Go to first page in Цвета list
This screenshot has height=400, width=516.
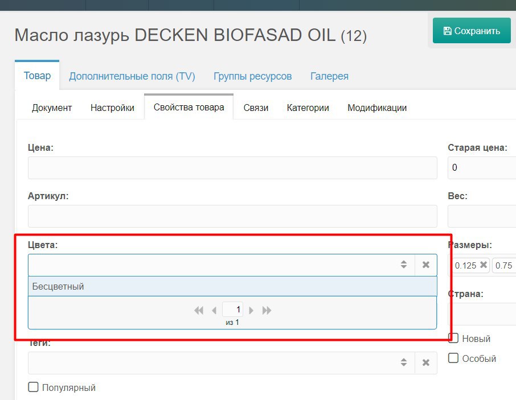(x=198, y=310)
